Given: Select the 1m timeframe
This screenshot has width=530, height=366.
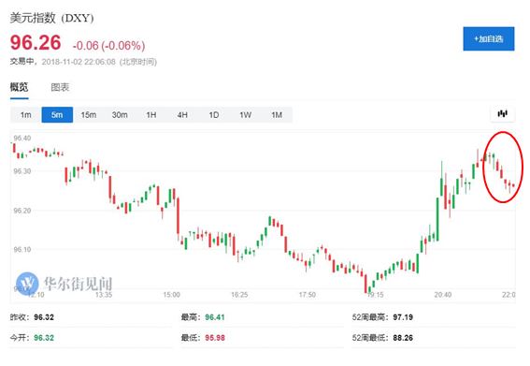Looking at the screenshot, I should tap(26, 115).
